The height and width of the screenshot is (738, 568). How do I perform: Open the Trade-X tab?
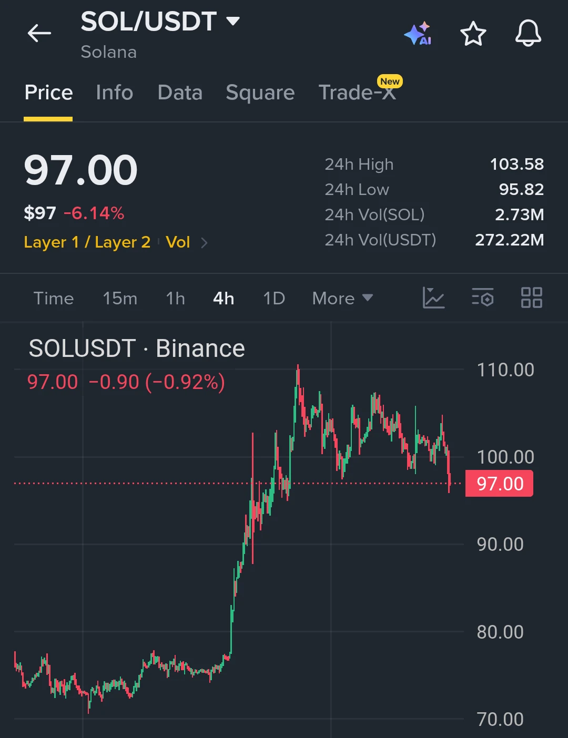358,93
